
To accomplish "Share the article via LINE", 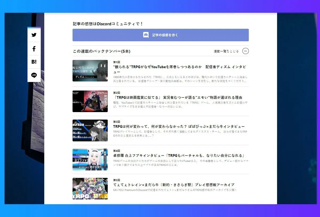I will 34,75.
